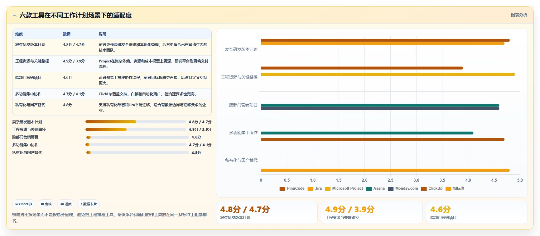The height and width of the screenshot is (236, 540).
Task: Click table value 4.7分 / 4.1分
Action: (74, 94)
